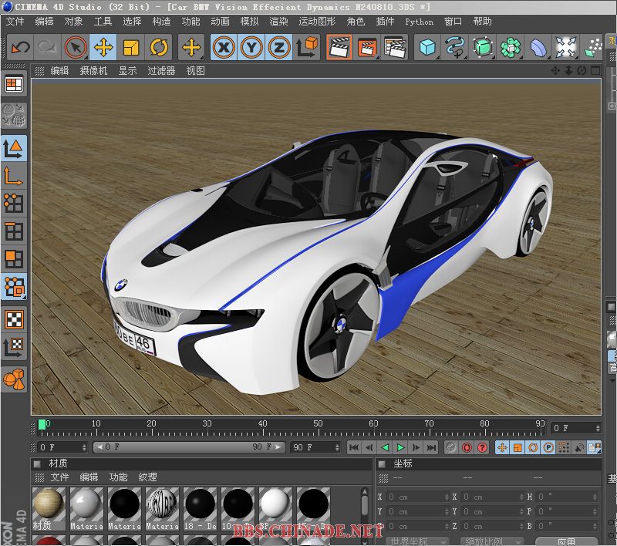617x546 pixels.
Task: Open the layout switch icon on left palette
Action: point(14,85)
